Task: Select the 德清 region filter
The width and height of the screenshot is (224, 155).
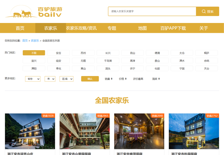Action: tap(157, 53)
